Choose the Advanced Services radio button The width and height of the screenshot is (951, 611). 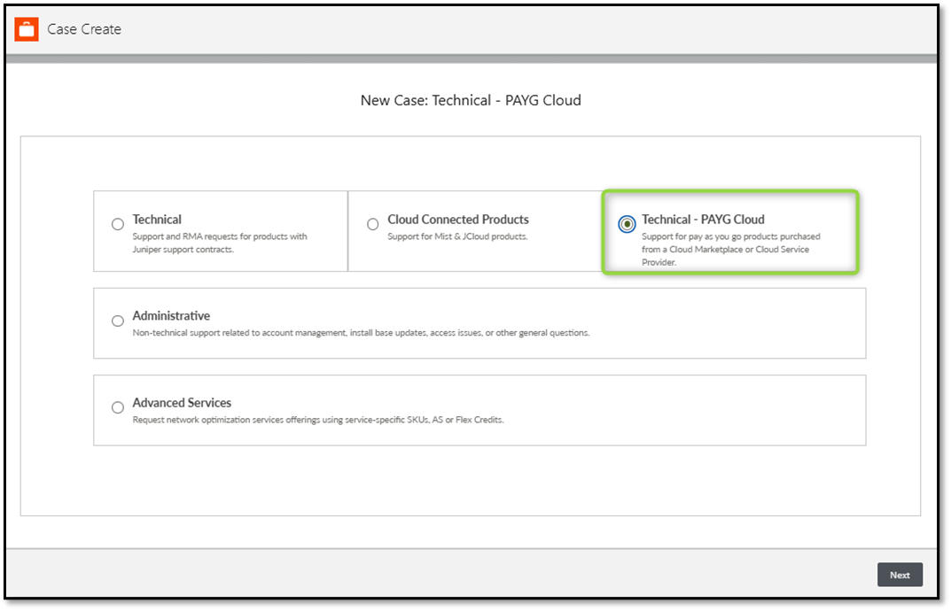click(118, 408)
